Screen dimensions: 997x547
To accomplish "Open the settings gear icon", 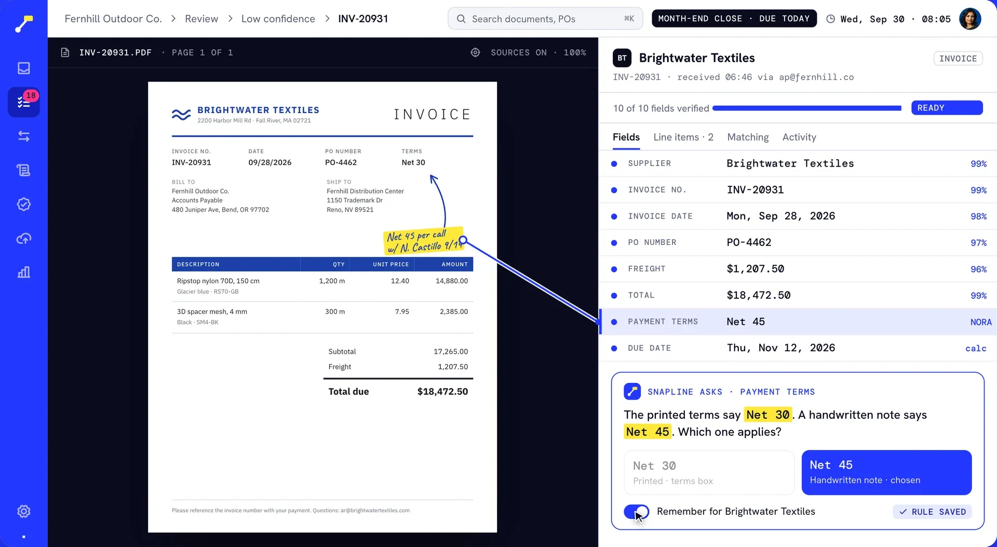I will 24,511.
